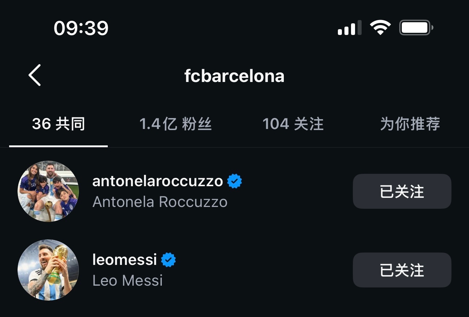Tap the Antonela Roccuzzo display name

(x=160, y=202)
